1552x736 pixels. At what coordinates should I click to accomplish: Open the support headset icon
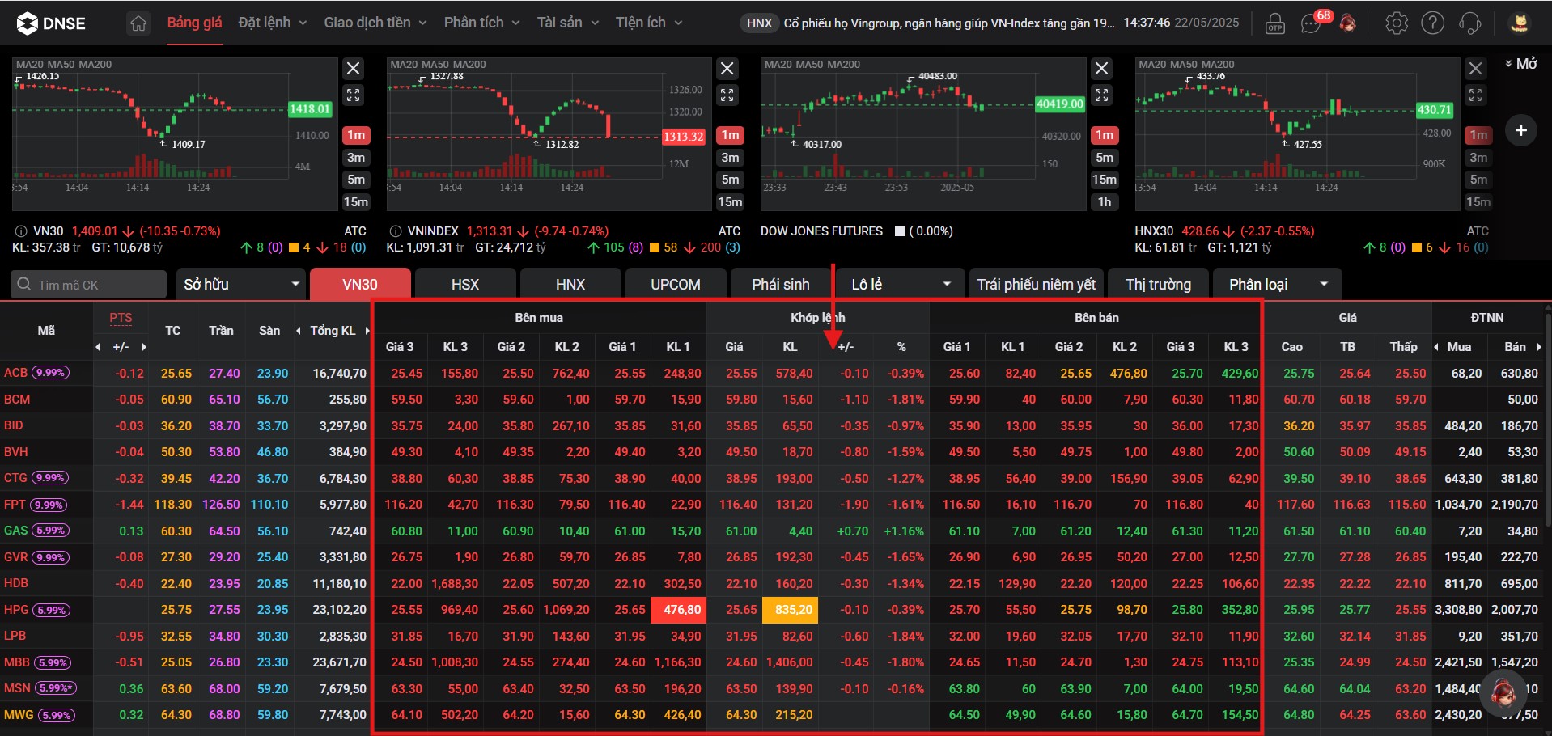(1470, 23)
